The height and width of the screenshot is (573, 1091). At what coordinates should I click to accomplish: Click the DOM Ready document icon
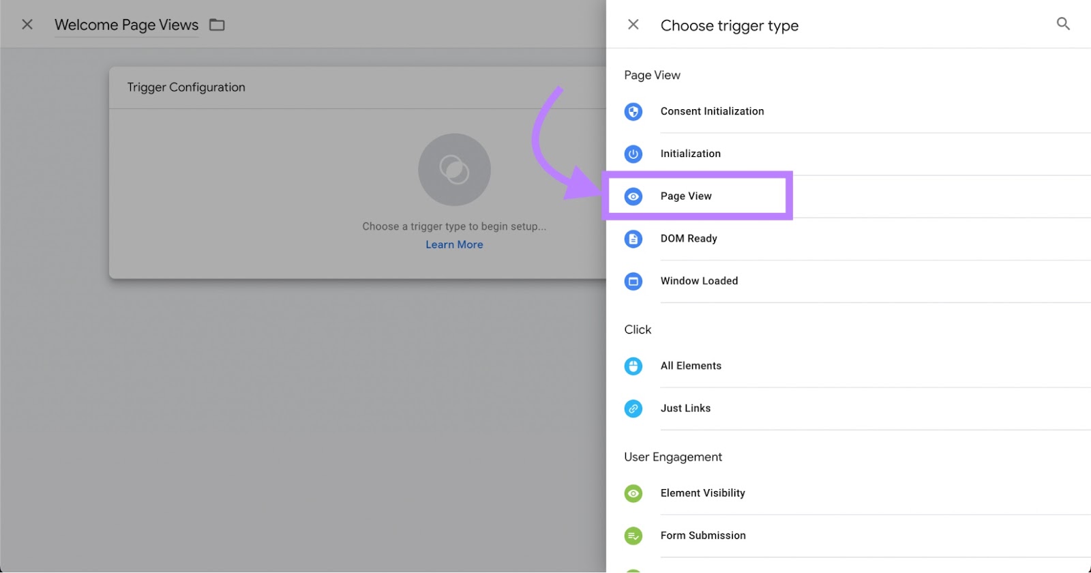click(x=633, y=239)
